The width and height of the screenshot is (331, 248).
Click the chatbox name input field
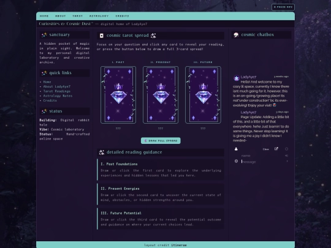(x=262, y=156)
